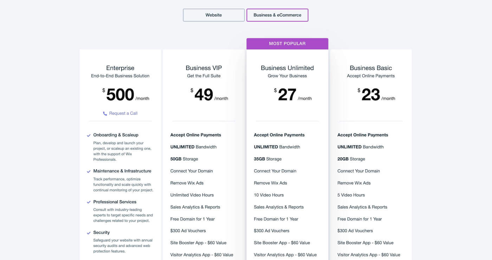The width and height of the screenshot is (492, 260).
Task: Select the Enterprise plan heading
Action: (x=120, y=68)
